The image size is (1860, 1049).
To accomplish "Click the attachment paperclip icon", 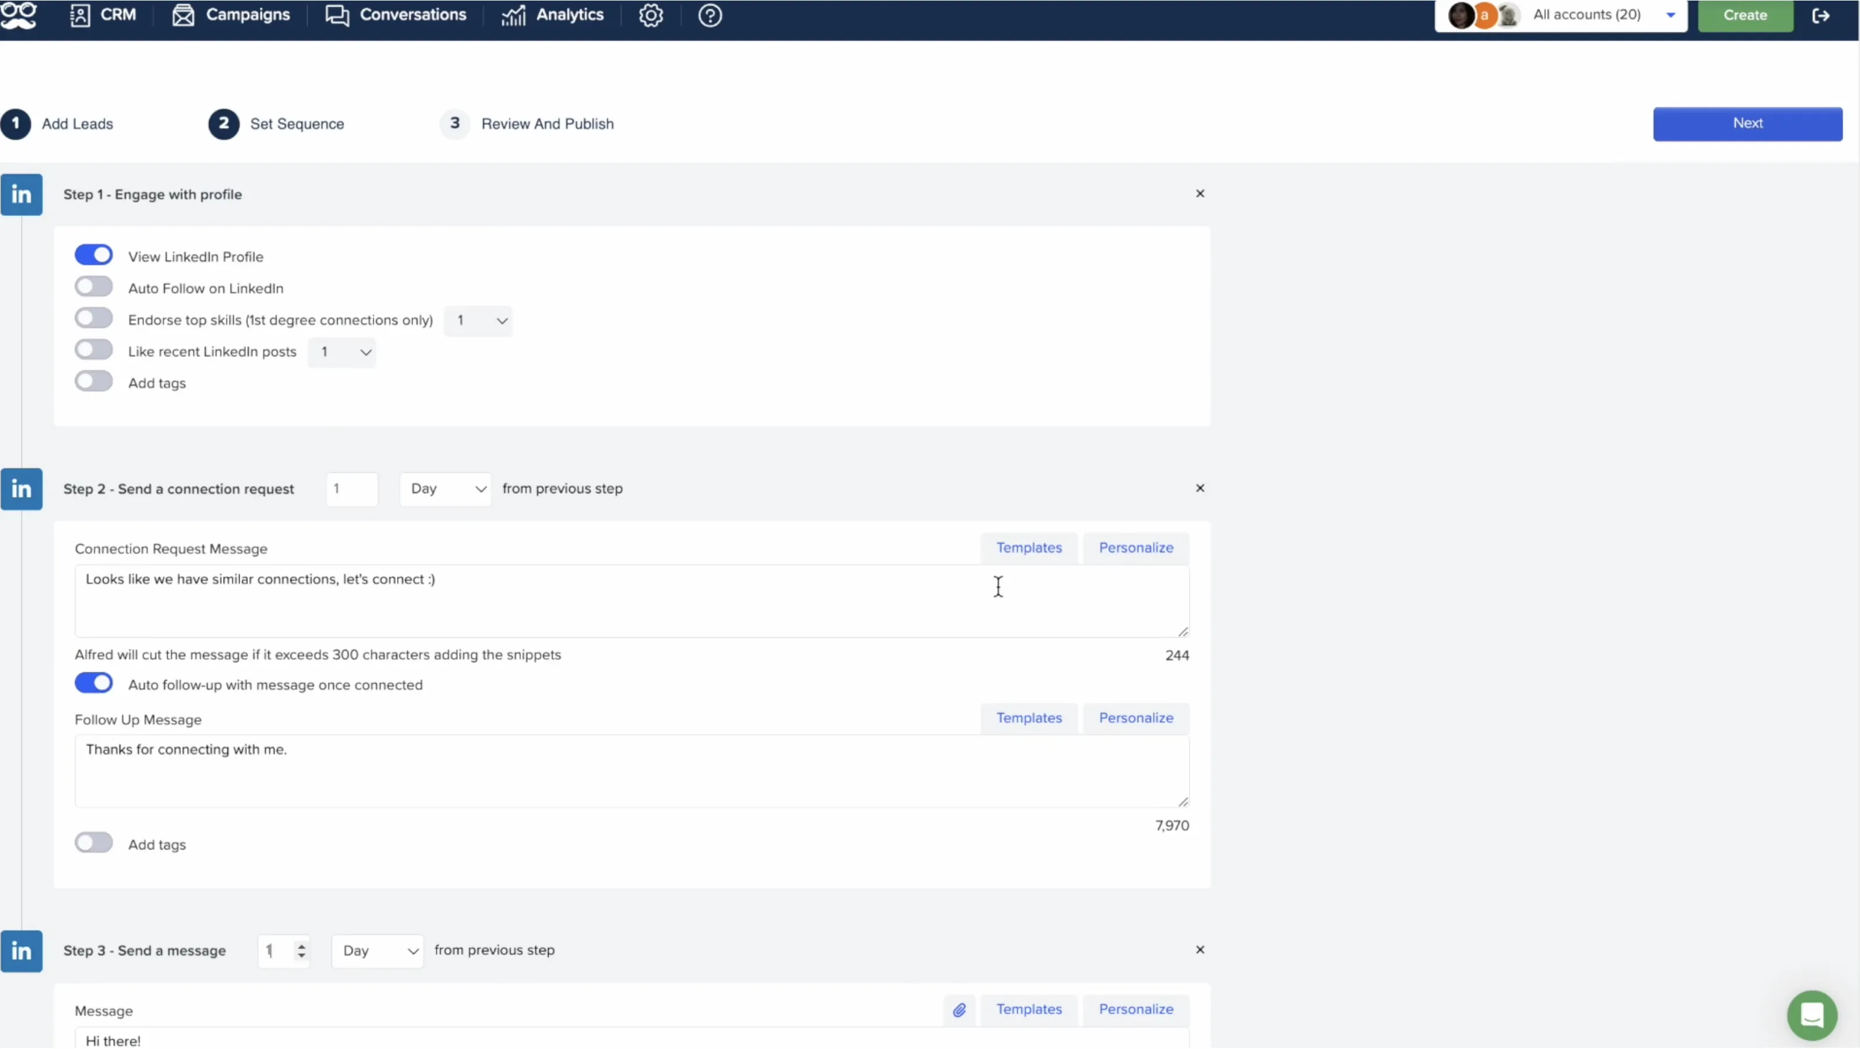I will pos(959,1010).
